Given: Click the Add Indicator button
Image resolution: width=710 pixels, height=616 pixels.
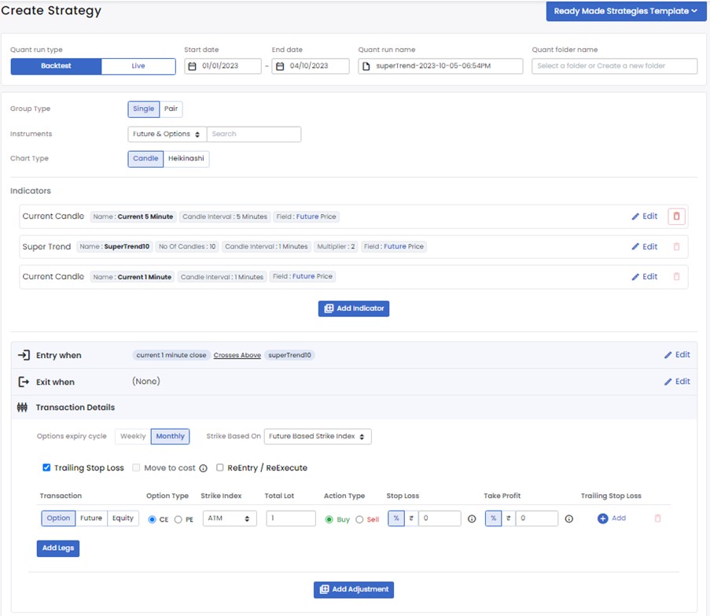Looking at the screenshot, I should point(354,308).
